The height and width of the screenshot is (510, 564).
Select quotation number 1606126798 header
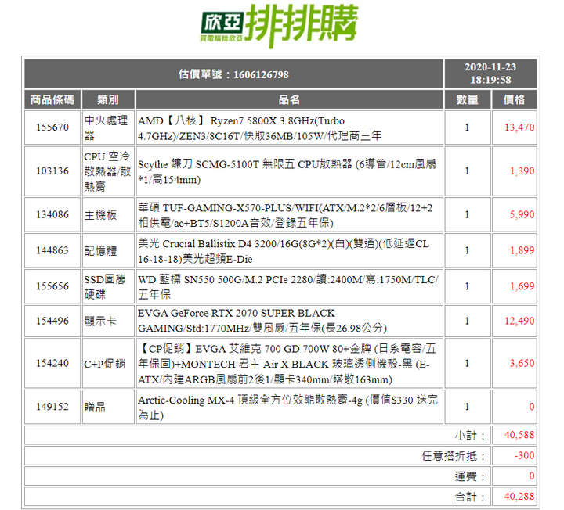(233, 74)
